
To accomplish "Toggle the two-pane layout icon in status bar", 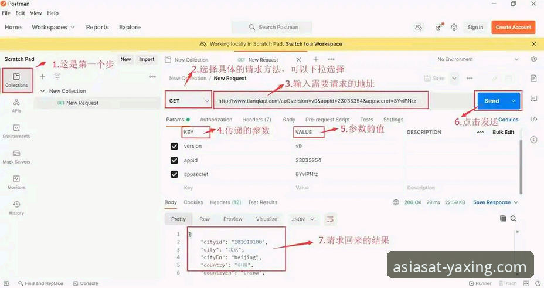I will pyautogui.click(x=526, y=283).
